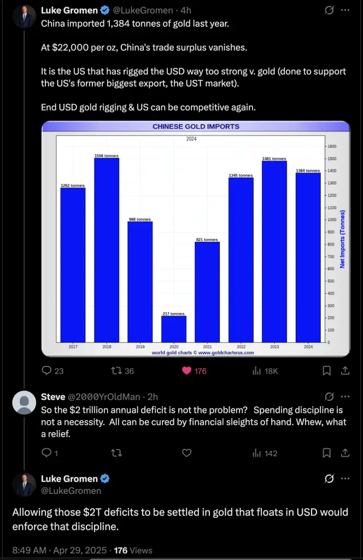Screen dimensions: 363x560
Task: Retweet the Chinese gold imports post
Action: [122, 371]
